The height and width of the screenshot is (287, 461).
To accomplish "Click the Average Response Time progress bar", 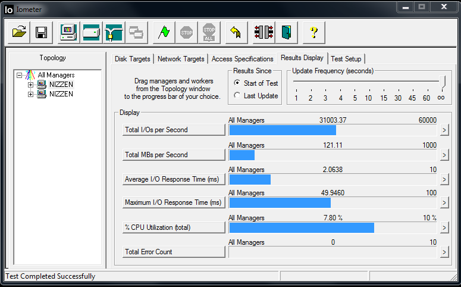I will click(333, 179).
